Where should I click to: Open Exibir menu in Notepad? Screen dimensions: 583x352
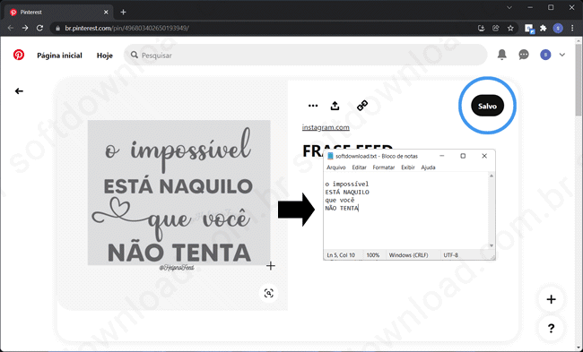[408, 167]
